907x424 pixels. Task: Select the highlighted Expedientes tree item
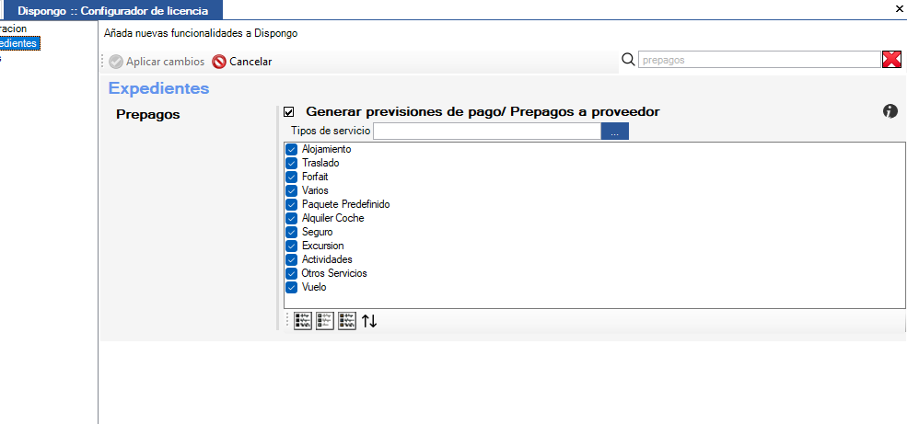(19, 43)
